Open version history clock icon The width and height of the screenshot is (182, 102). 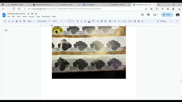142,15
